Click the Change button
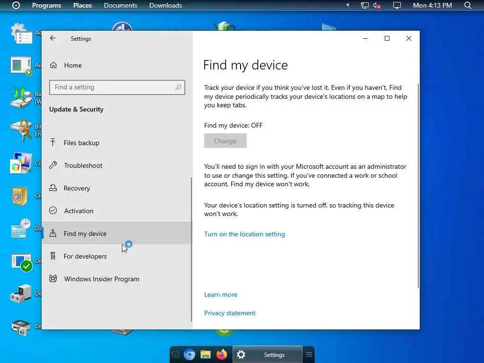Screen dimensions: 484x363 click(225, 141)
